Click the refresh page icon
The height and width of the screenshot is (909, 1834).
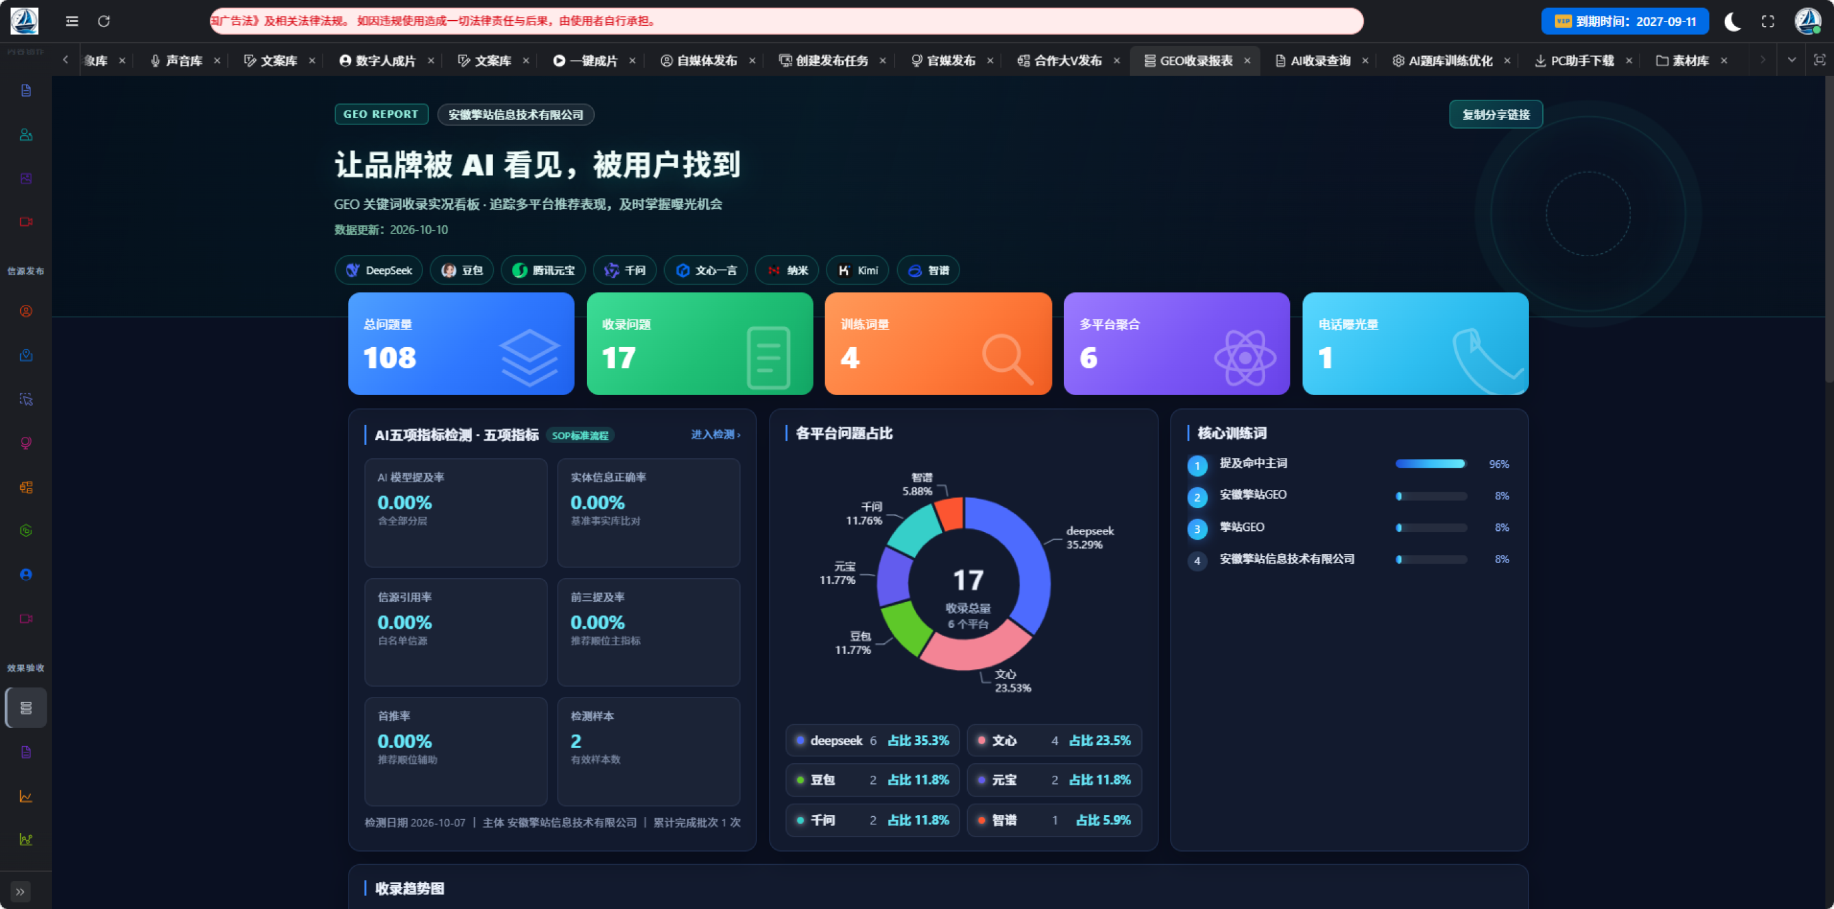(104, 21)
